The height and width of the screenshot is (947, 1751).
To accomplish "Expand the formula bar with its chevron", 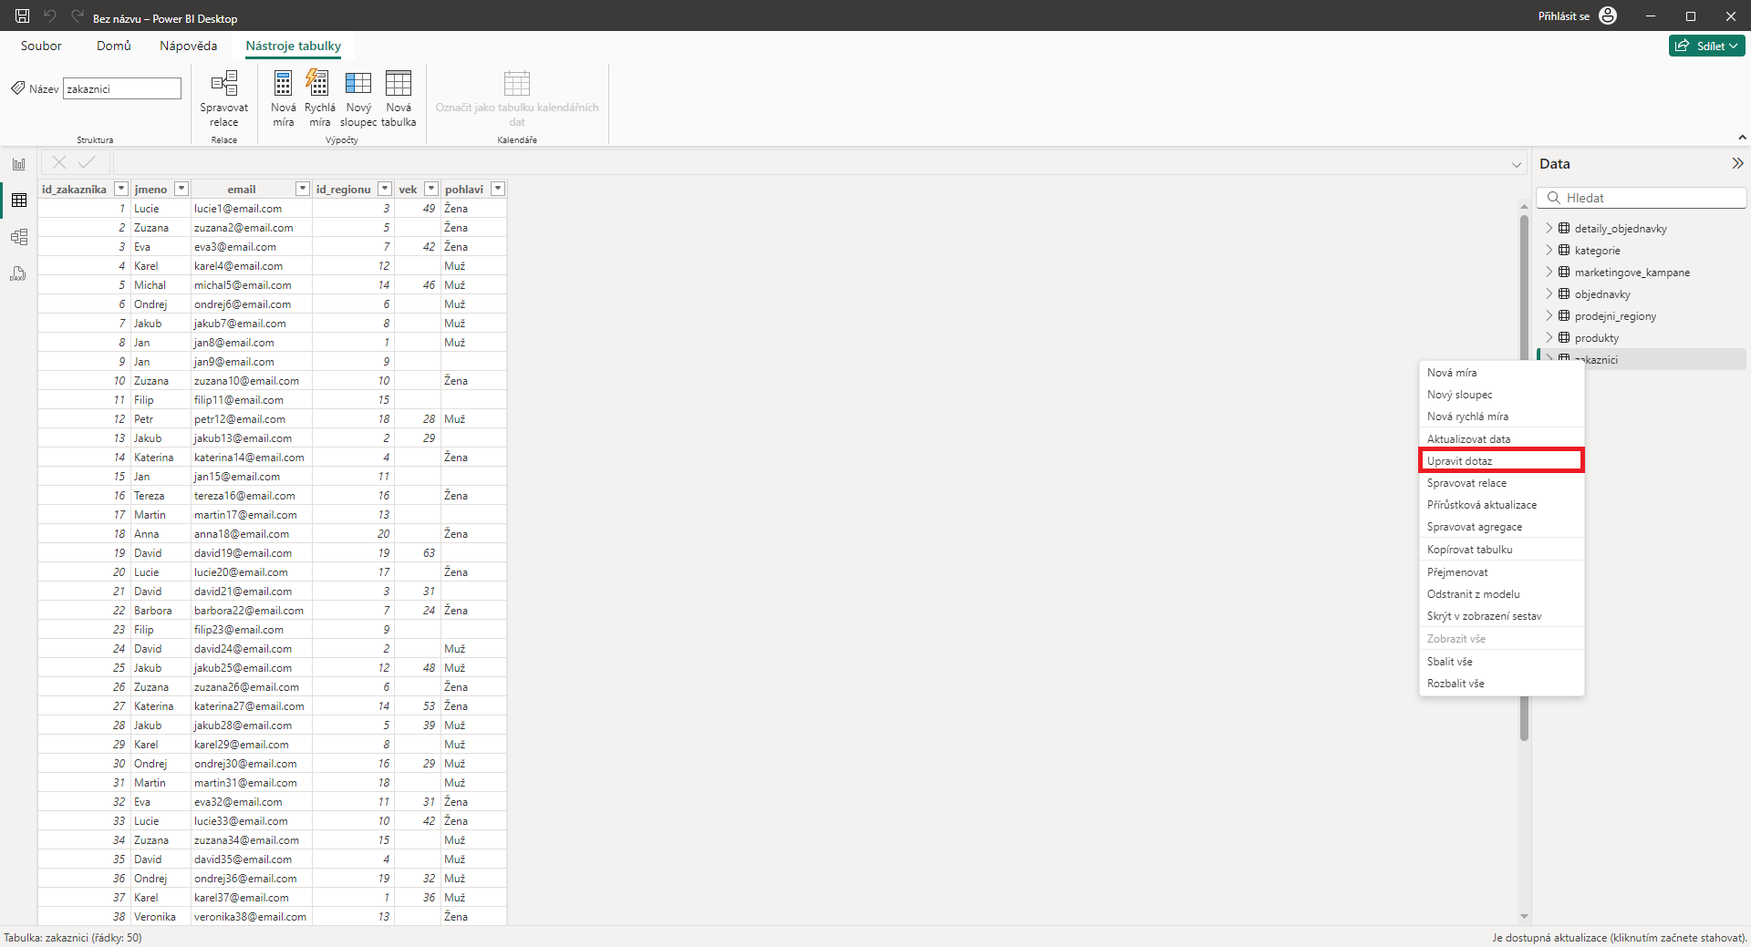I will click(x=1516, y=164).
